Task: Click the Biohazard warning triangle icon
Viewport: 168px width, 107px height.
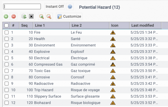Action: 113,103
